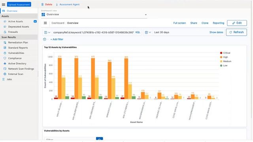Click the Share link
The width and height of the screenshot is (253, 142).
(194, 23)
